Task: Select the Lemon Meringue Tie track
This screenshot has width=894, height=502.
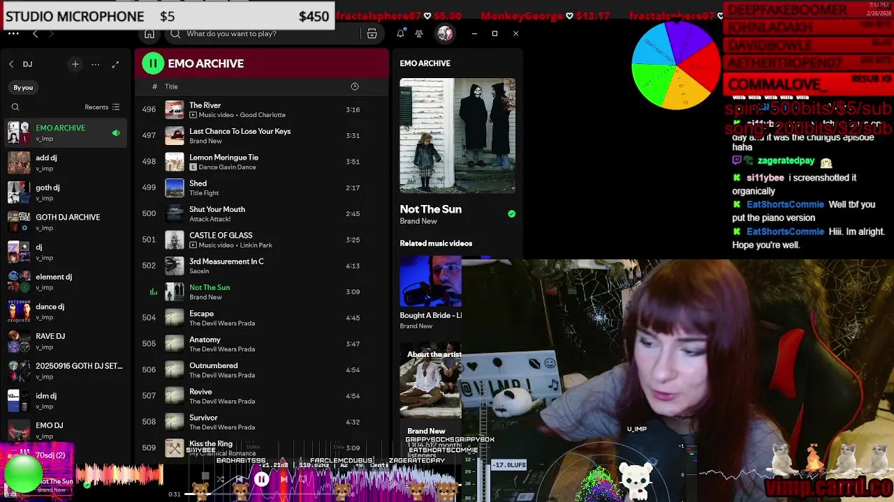Action: (261, 162)
